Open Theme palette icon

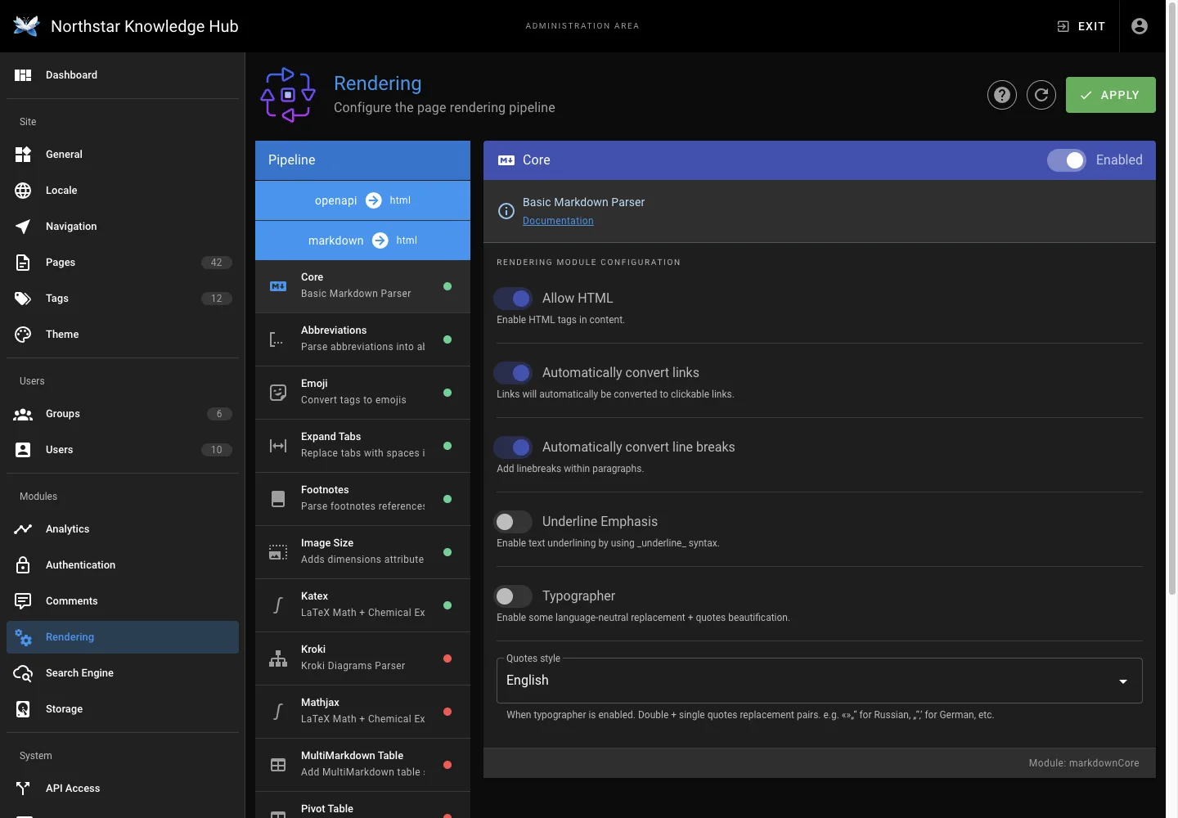click(23, 335)
